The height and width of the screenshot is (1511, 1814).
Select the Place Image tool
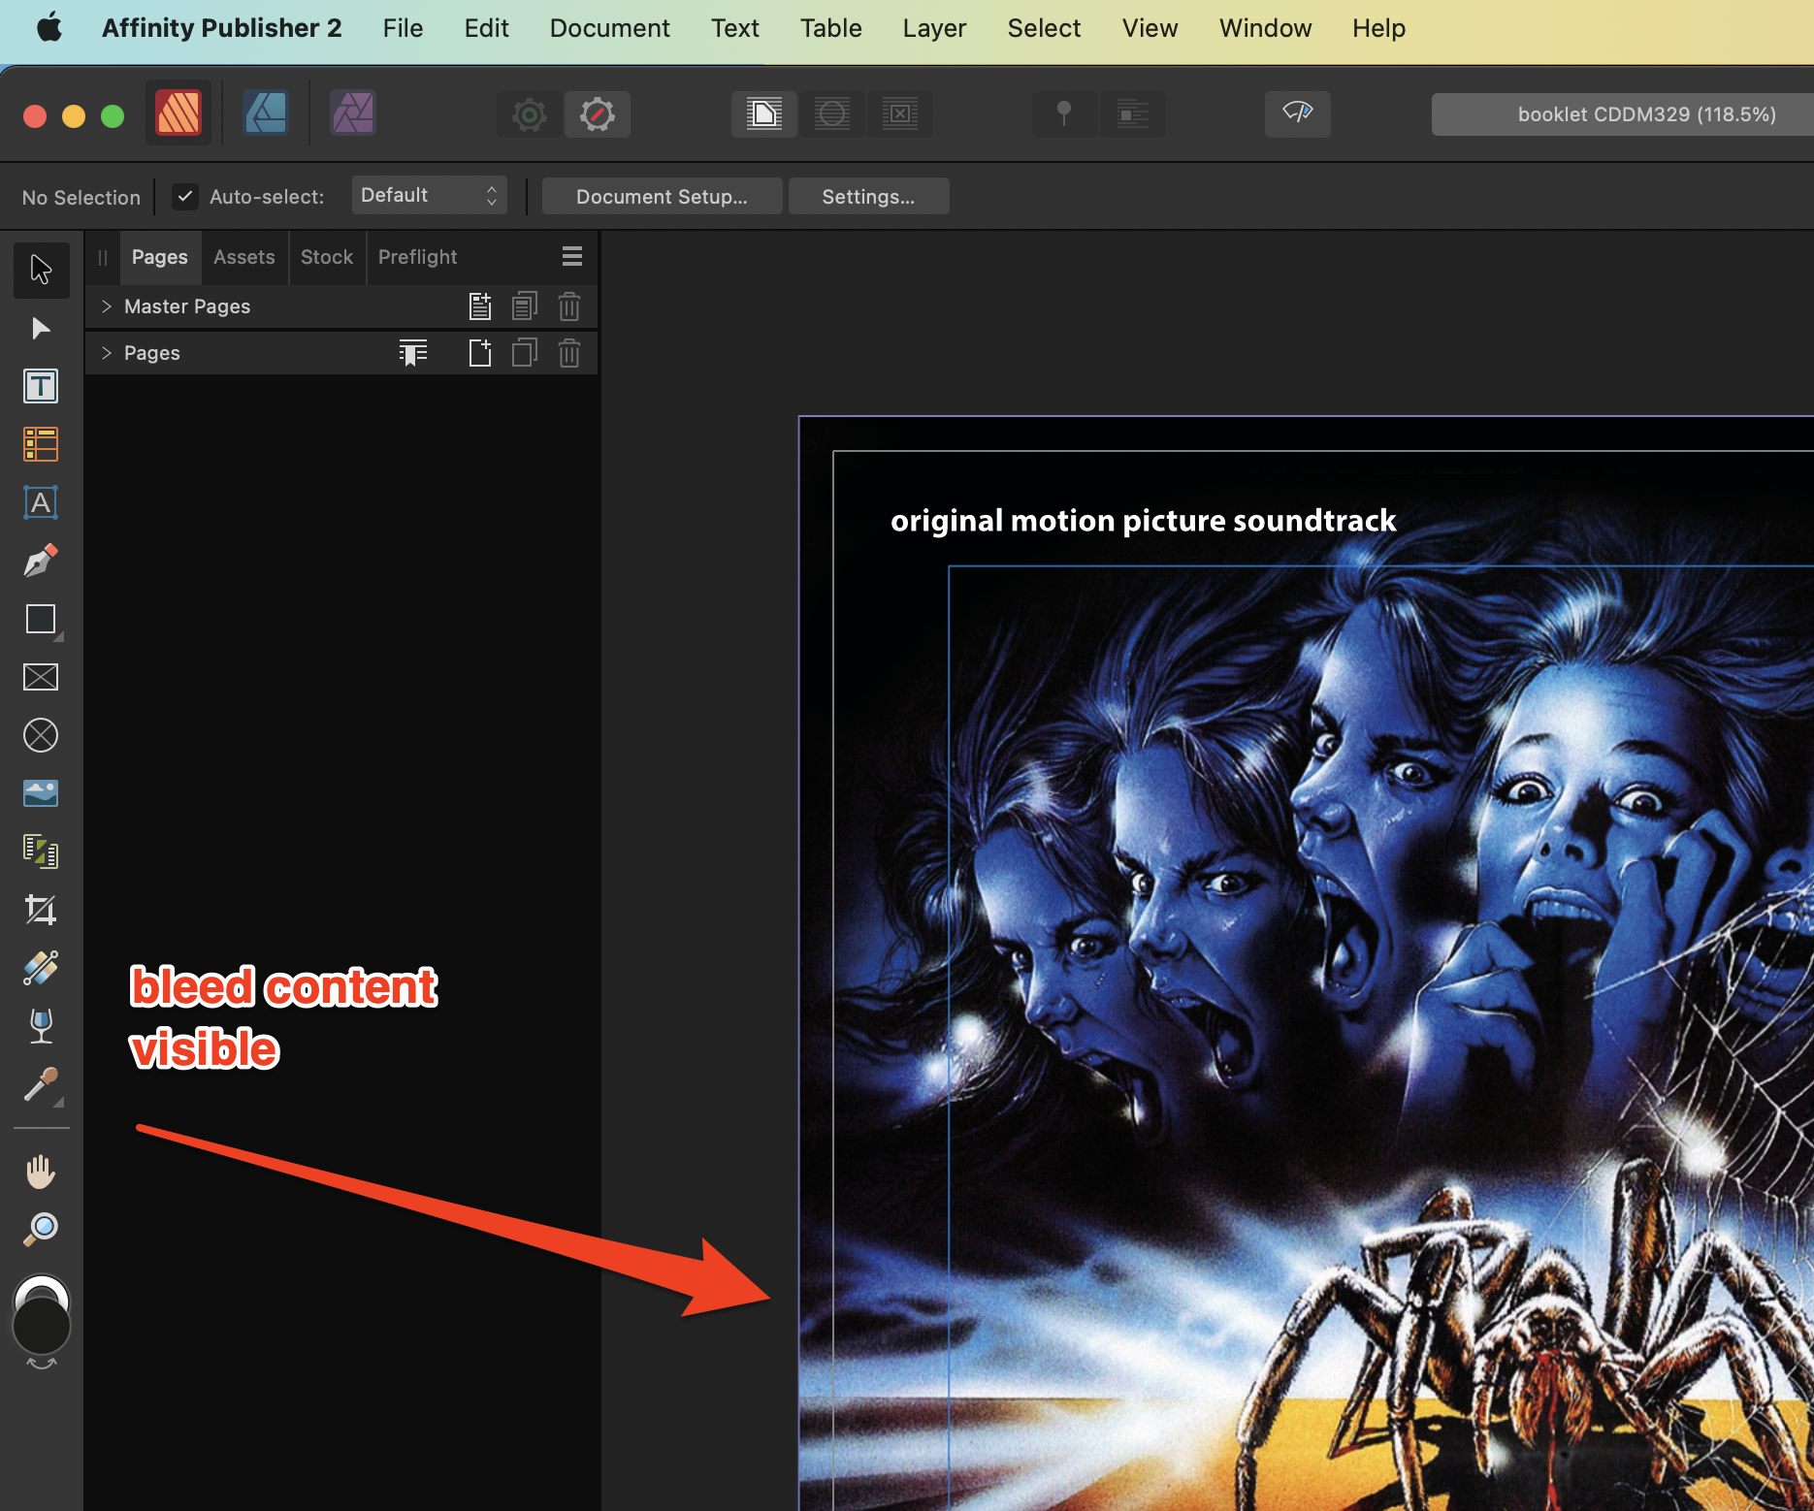(41, 793)
